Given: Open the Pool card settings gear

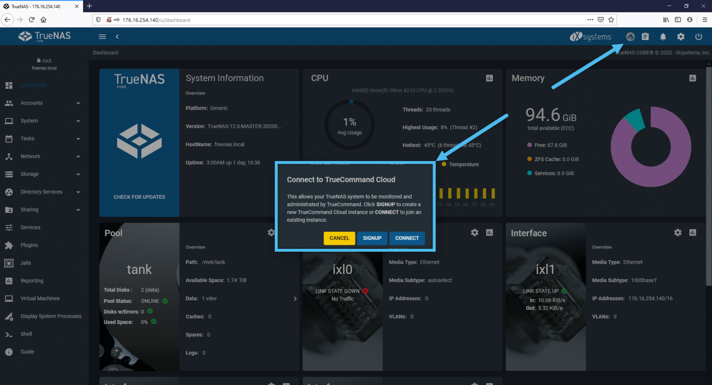Looking at the screenshot, I should click(x=271, y=232).
